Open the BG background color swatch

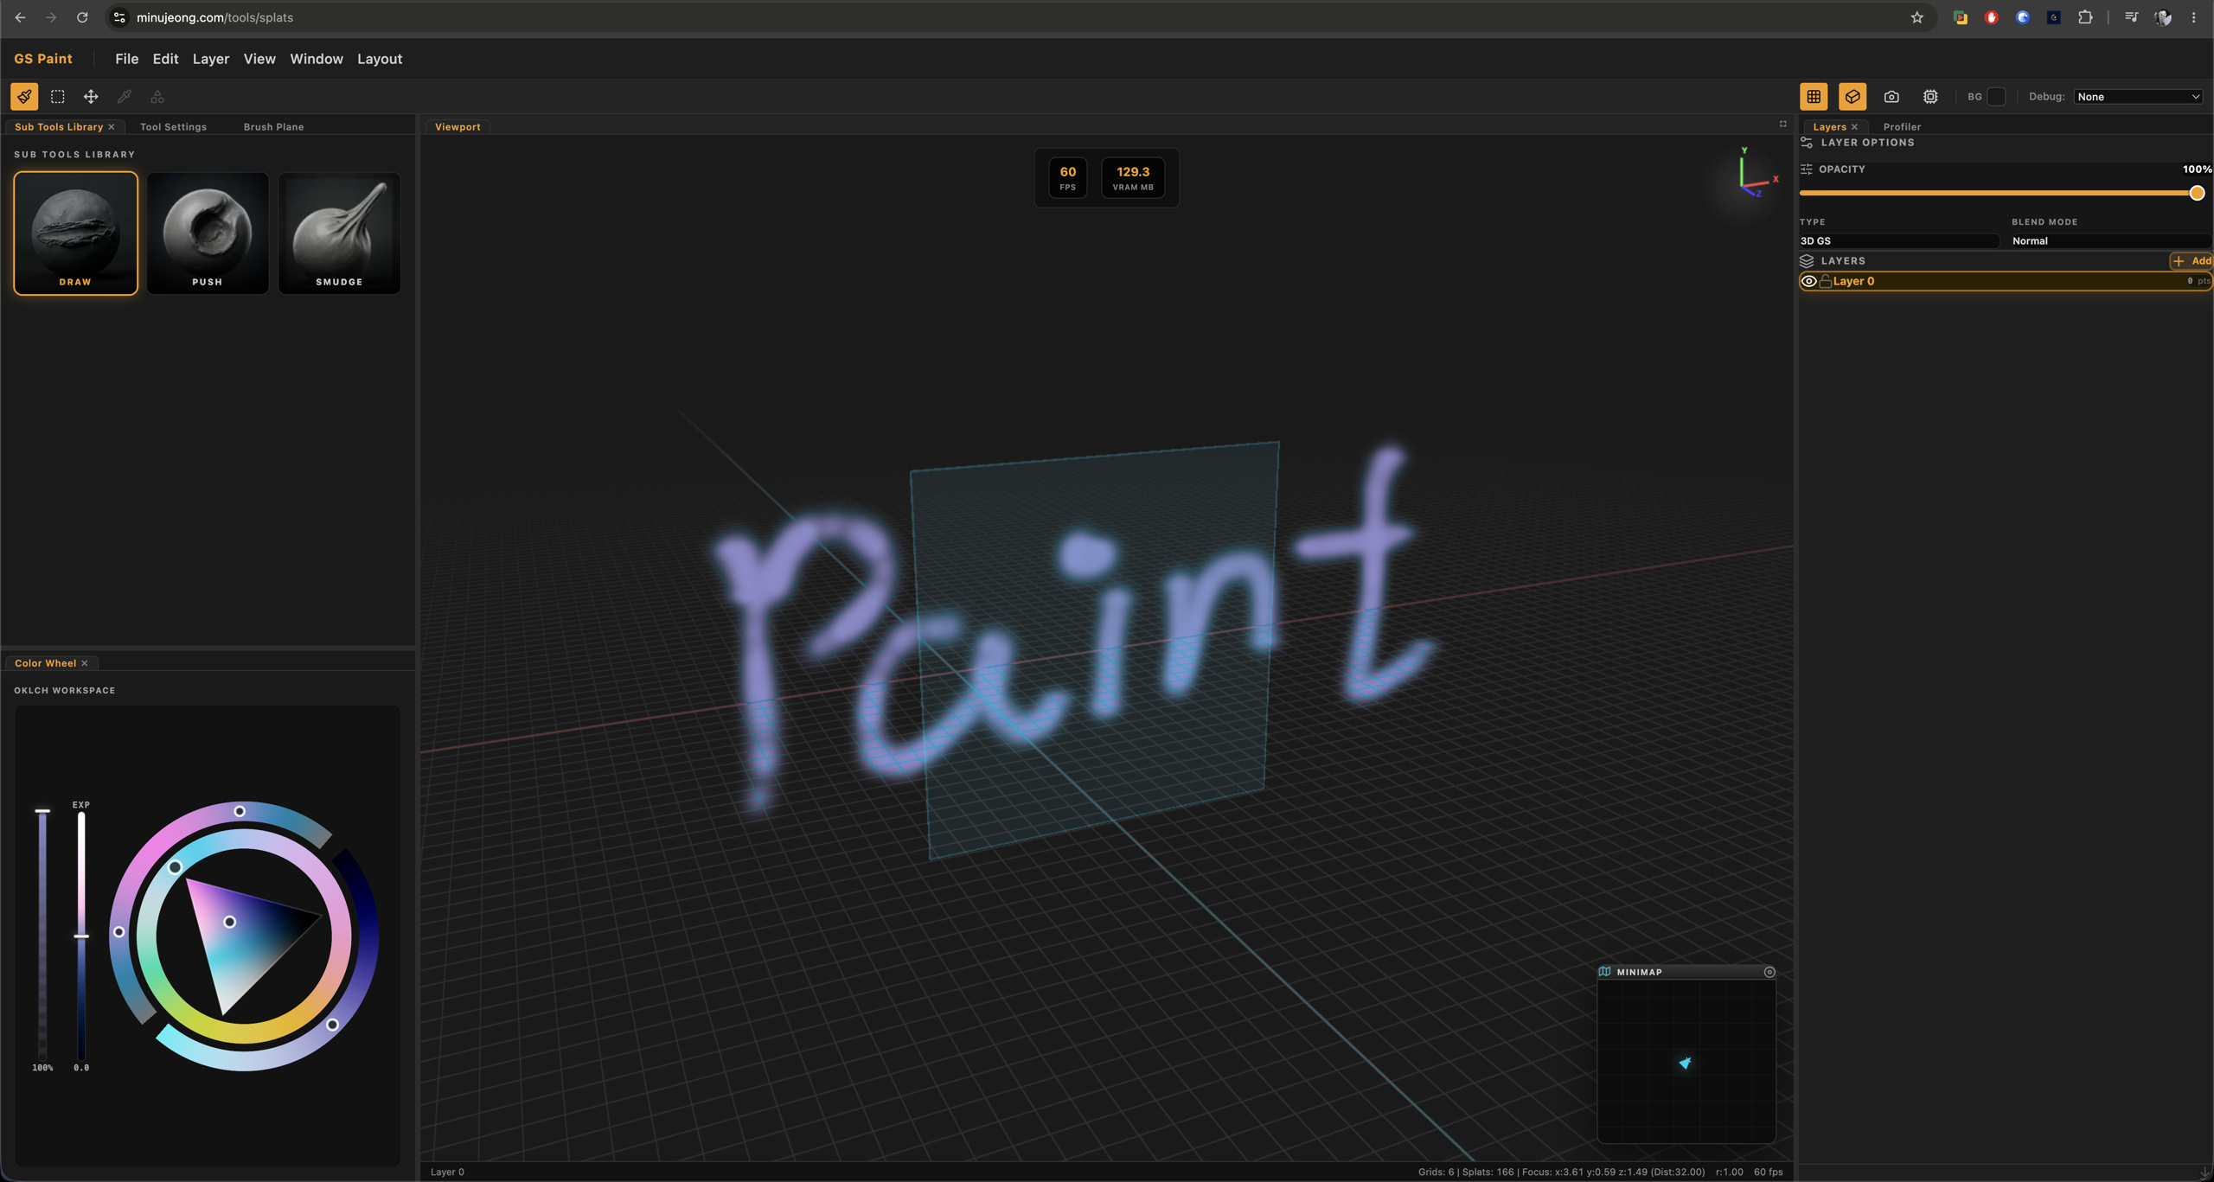point(1996,97)
